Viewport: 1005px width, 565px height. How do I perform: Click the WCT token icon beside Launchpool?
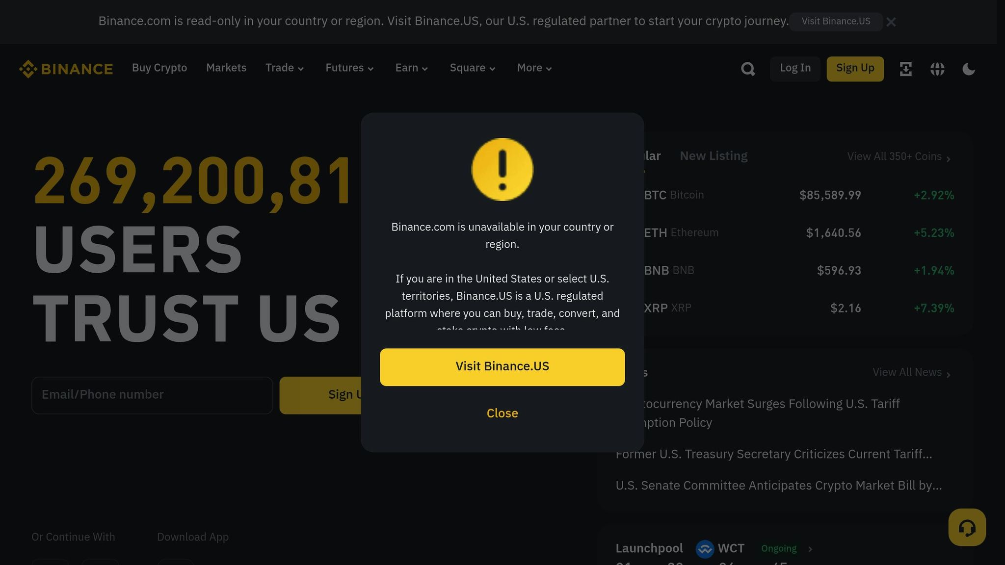click(705, 549)
